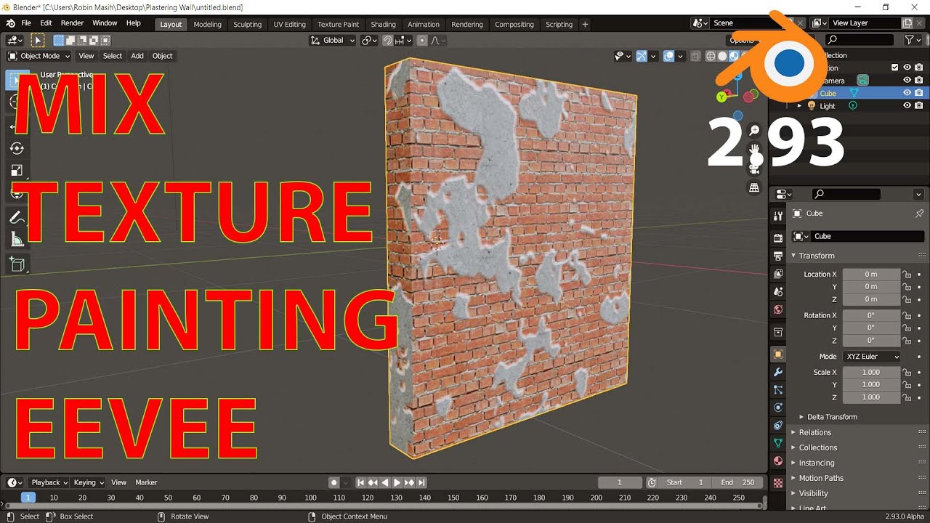Open the File menu
The image size is (930, 523).
tap(26, 23)
